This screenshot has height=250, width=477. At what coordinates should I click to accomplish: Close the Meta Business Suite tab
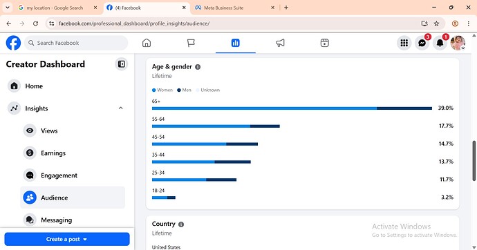[272, 8]
